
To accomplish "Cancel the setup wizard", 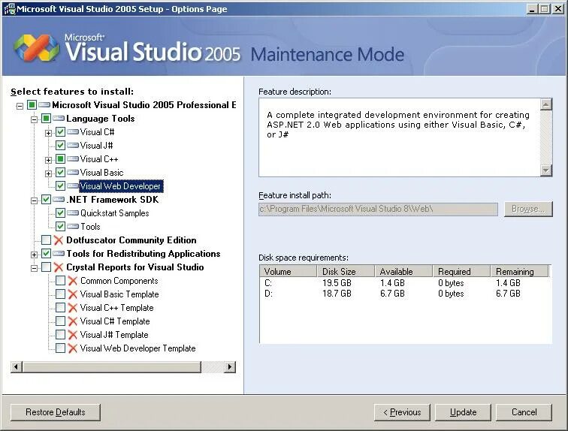I will 524,412.
